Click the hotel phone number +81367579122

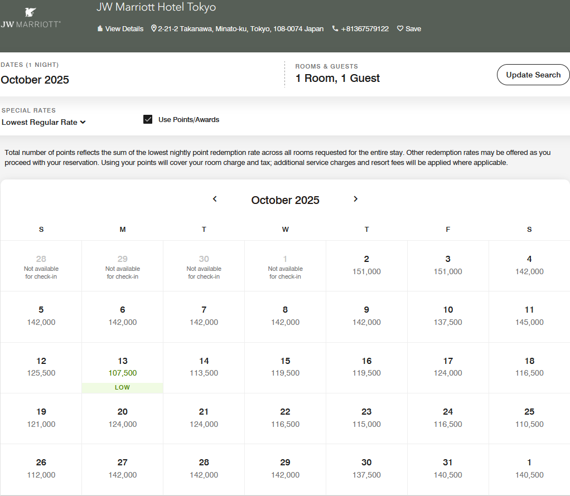click(365, 28)
